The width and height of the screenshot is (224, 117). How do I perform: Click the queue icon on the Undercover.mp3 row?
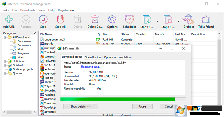(x=98, y=39)
